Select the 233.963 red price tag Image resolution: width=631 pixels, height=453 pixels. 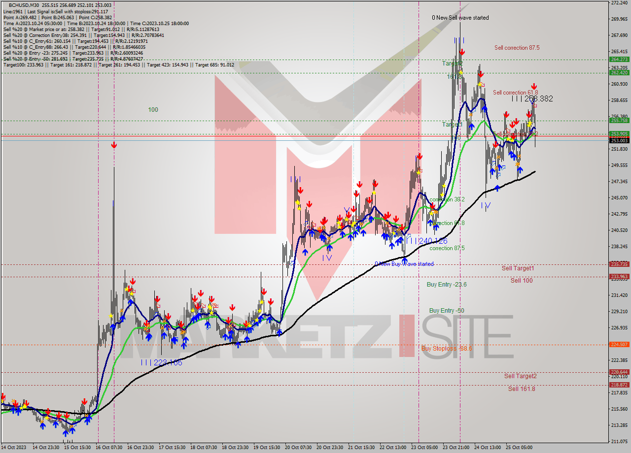tap(620, 277)
